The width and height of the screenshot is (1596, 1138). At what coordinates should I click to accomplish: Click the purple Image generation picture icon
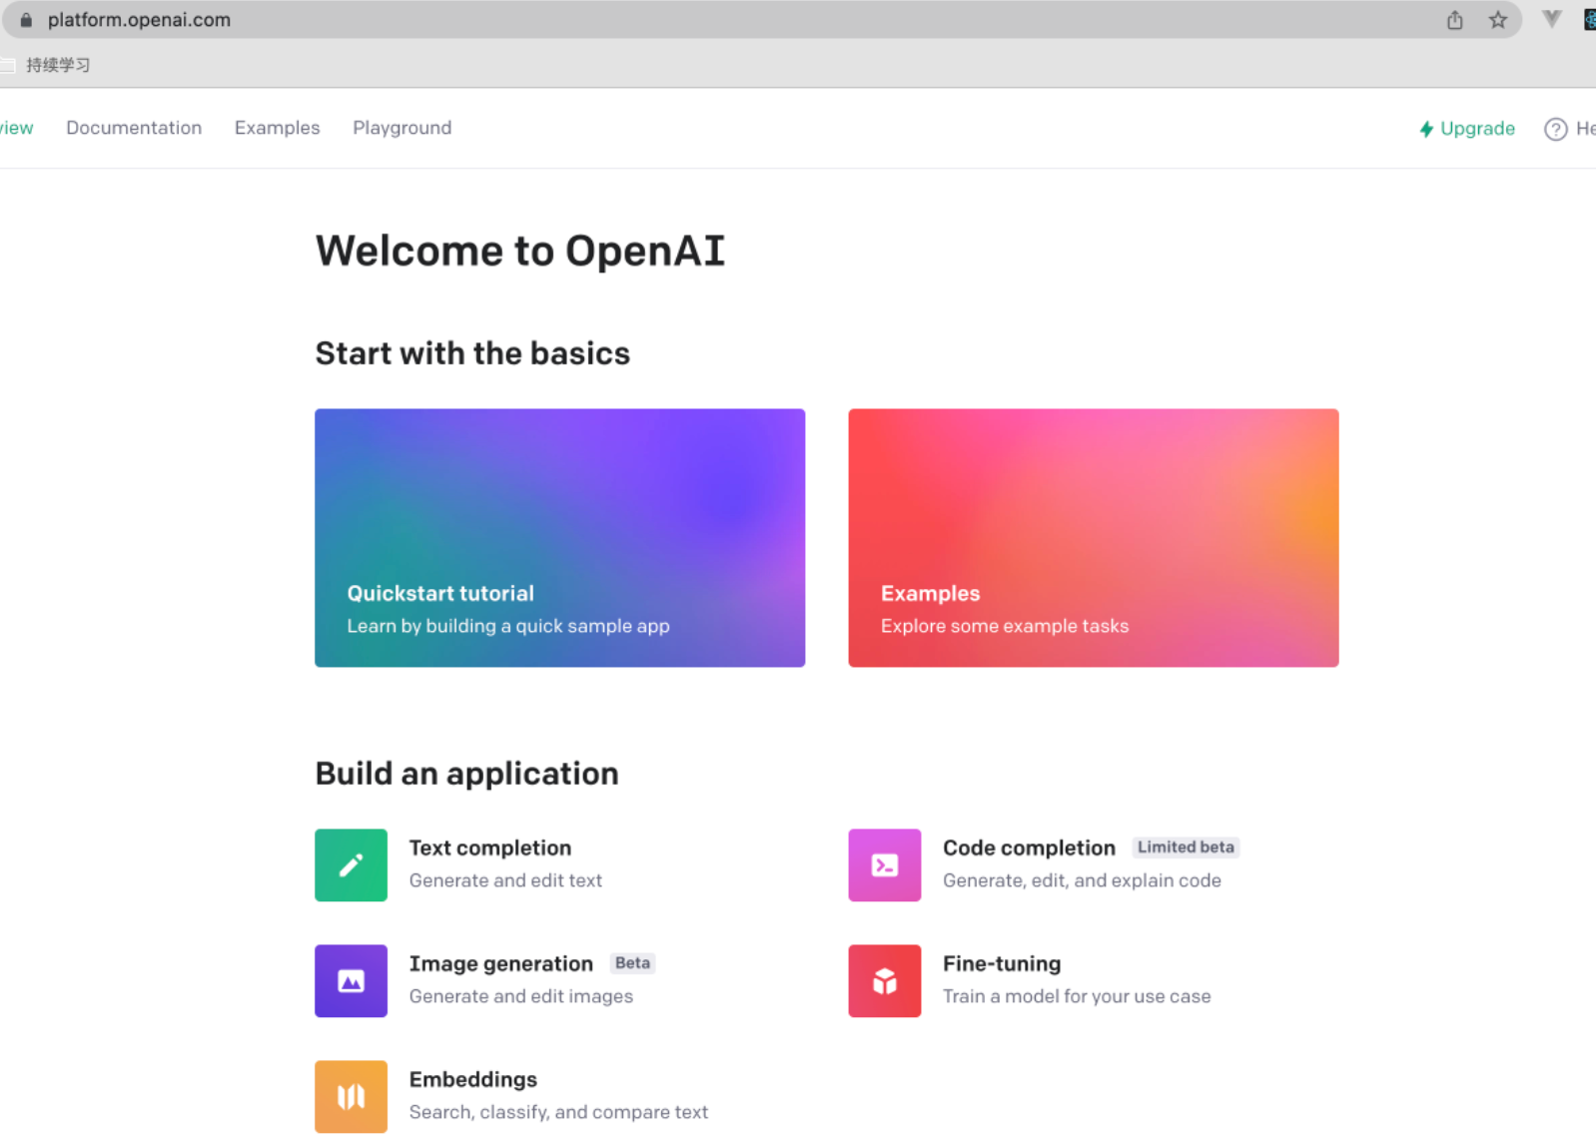pyautogui.click(x=351, y=981)
